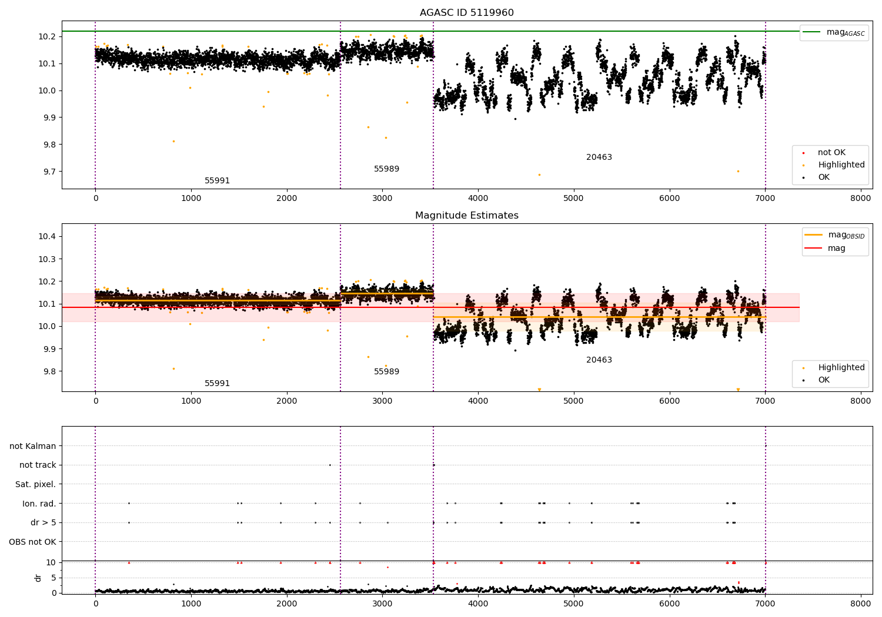Click the 'not Kalman' flag axis label
The width and height of the screenshot is (882, 617).
(x=32, y=447)
